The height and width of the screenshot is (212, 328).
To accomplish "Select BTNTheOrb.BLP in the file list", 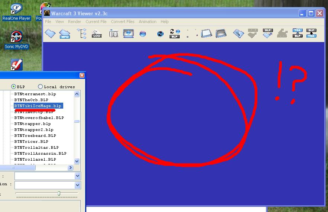I will point(31,100).
